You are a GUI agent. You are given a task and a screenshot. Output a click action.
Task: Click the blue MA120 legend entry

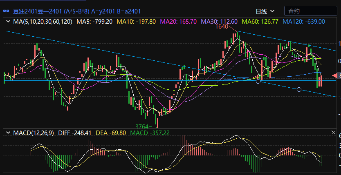(304, 21)
